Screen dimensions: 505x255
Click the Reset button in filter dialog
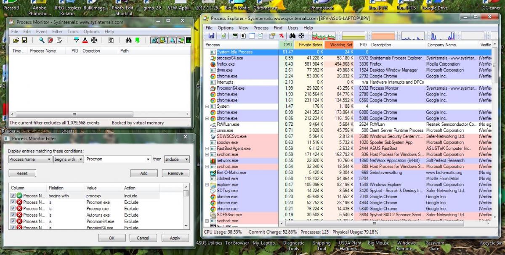pos(22,173)
